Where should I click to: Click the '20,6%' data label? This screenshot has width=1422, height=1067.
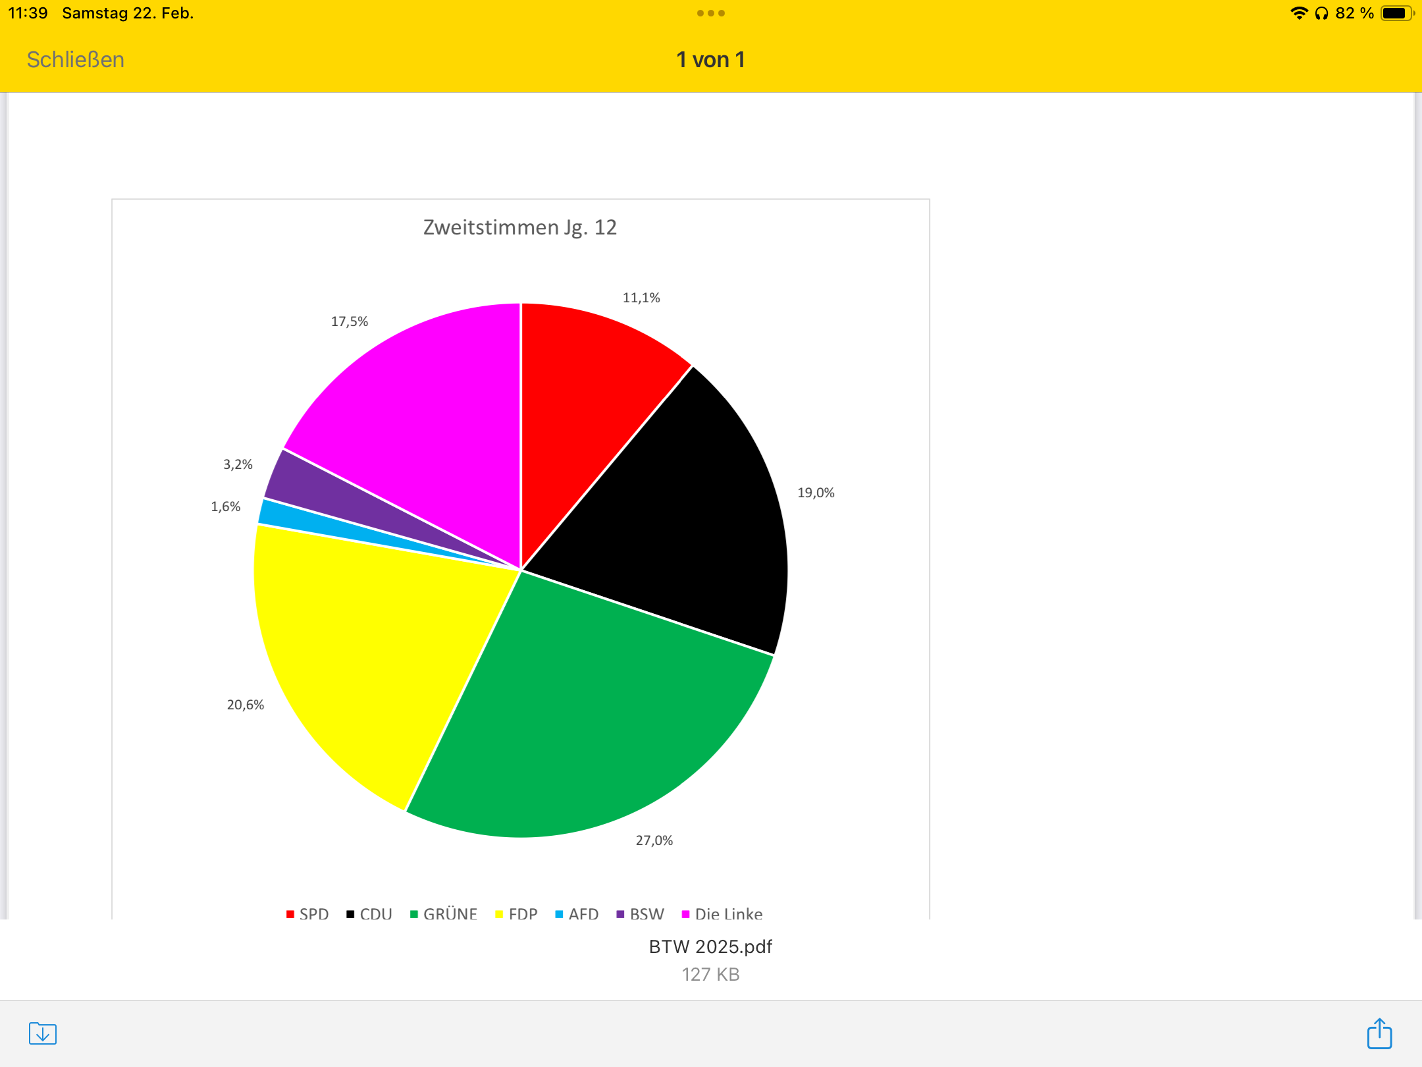(x=246, y=705)
